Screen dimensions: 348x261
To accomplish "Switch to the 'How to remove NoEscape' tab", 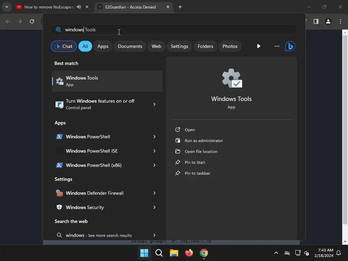I will click(x=48, y=7).
